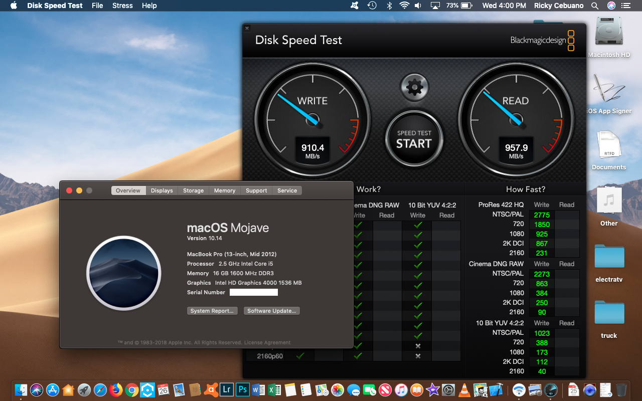Launch VLC from the Dock
Screen dimensions: 642x401
click(464, 389)
